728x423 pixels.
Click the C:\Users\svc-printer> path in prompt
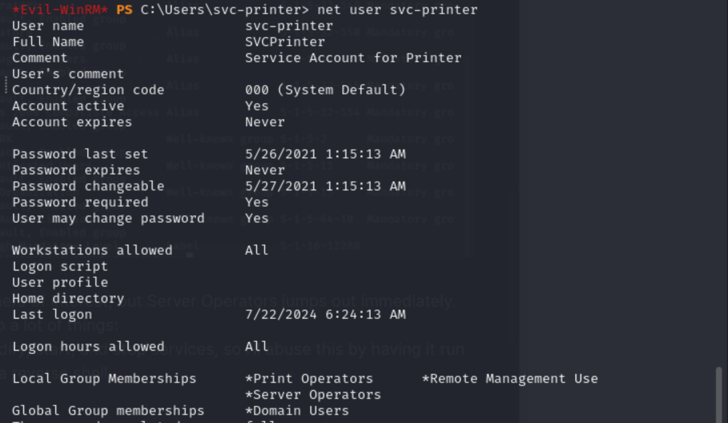tap(224, 10)
